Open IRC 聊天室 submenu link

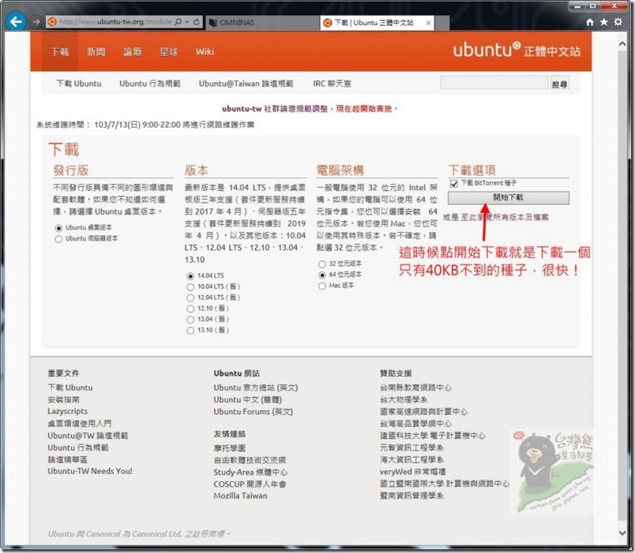[x=332, y=84]
